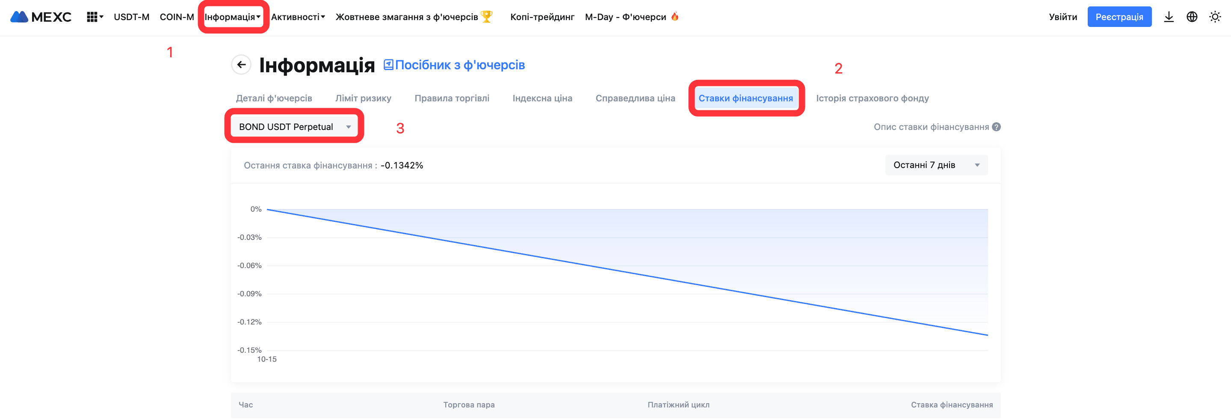
Task: Click the MEXC logo
Action: (x=41, y=17)
